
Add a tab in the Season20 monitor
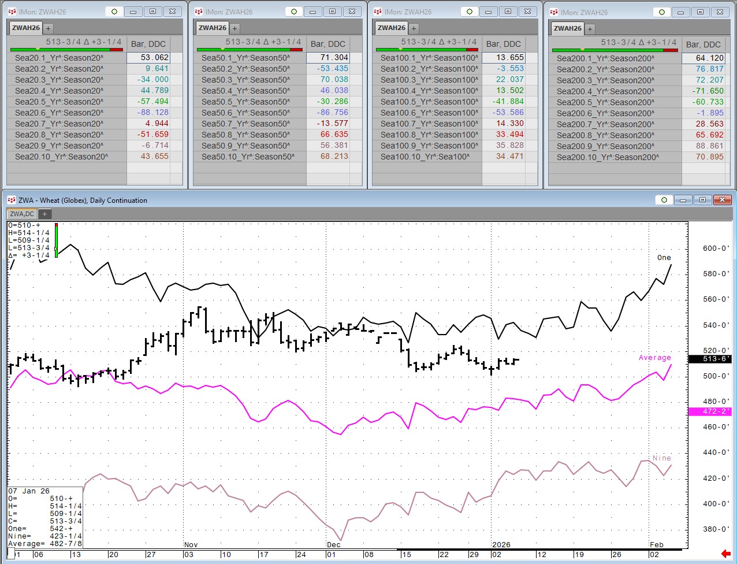tap(49, 28)
